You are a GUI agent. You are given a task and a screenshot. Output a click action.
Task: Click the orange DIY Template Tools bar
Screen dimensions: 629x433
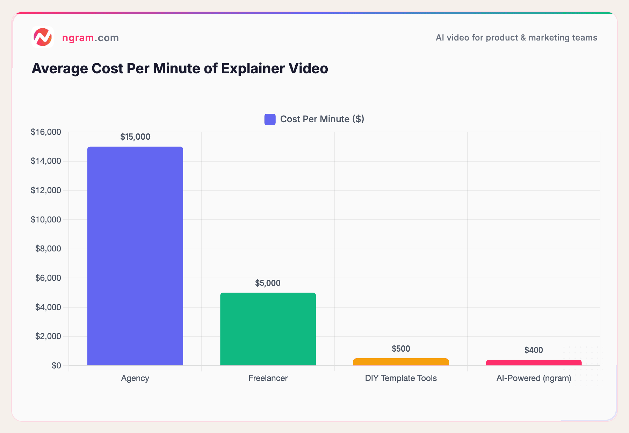tap(400, 361)
